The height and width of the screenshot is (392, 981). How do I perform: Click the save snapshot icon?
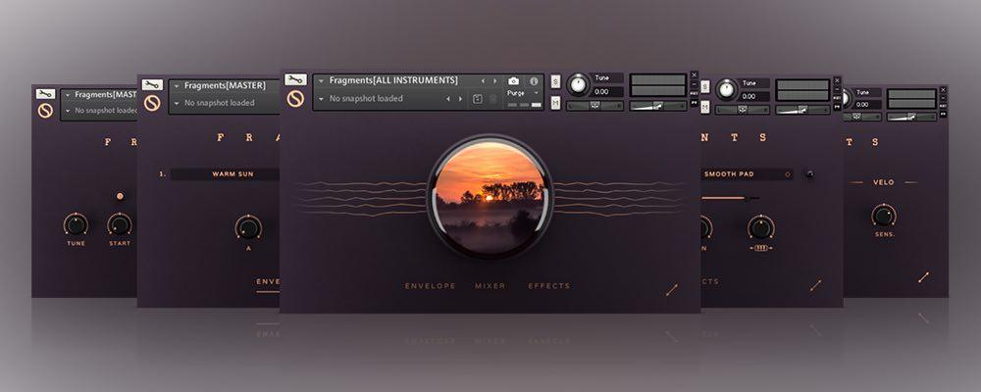tap(478, 99)
